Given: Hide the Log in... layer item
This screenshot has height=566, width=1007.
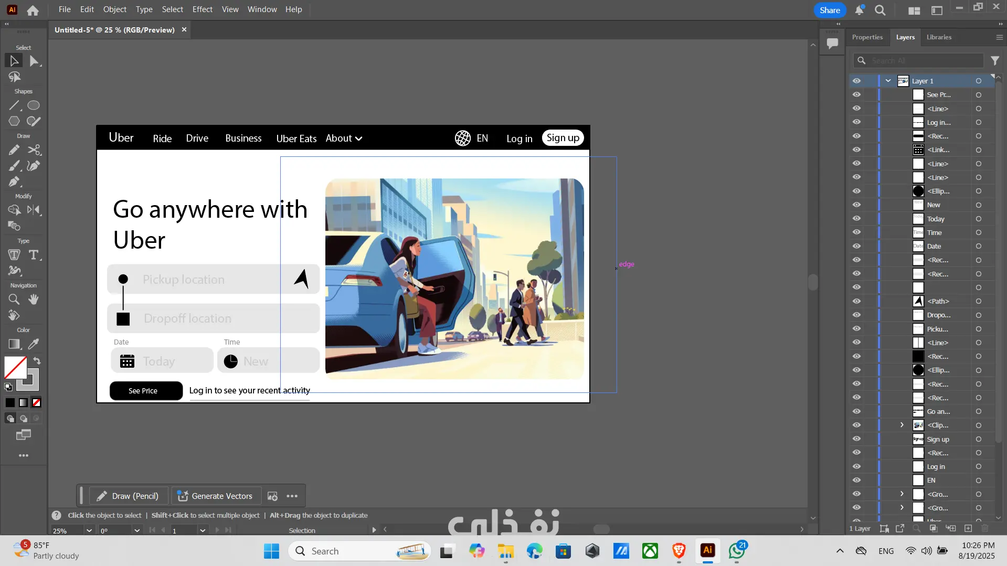Looking at the screenshot, I should pos(856,122).
